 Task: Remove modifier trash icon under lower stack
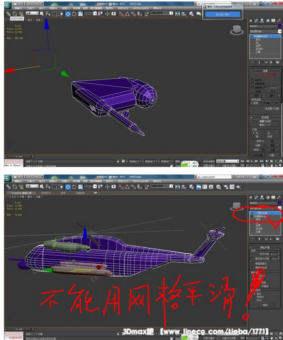click(x=271, y=239)
